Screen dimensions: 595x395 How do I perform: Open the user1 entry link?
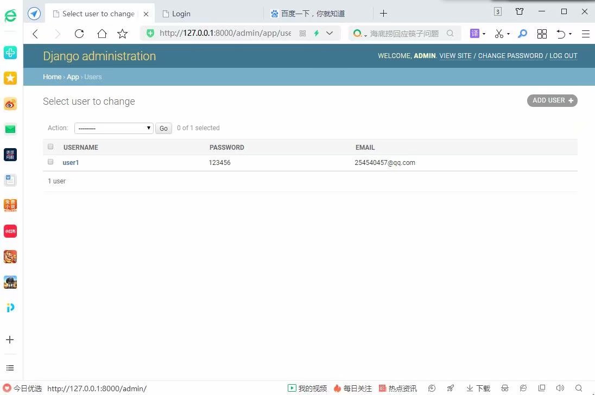[x=71, y=163]
